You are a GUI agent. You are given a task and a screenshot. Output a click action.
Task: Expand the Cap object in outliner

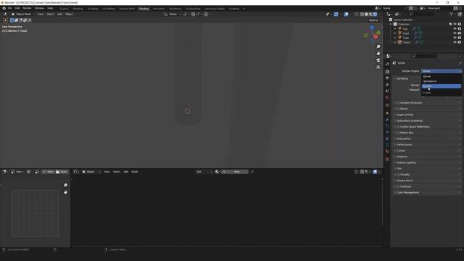pos(395,29)
